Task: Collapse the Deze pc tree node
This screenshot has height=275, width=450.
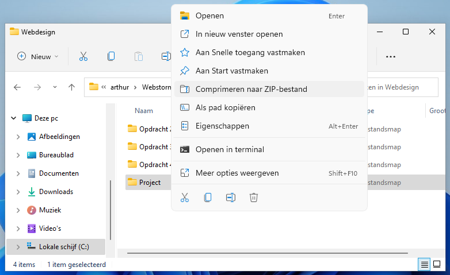Action: (13, 118)
